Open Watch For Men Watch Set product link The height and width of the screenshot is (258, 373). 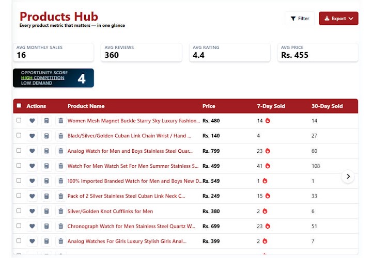(x=133, y=166)
